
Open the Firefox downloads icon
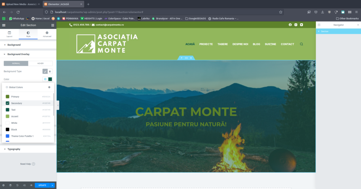pos(323,12)
